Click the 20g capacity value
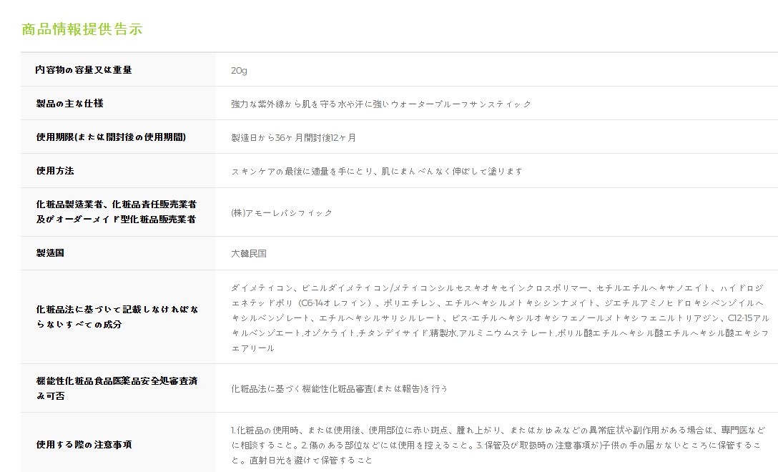This screenshot has height=472, width=778. tap(239, 71)
